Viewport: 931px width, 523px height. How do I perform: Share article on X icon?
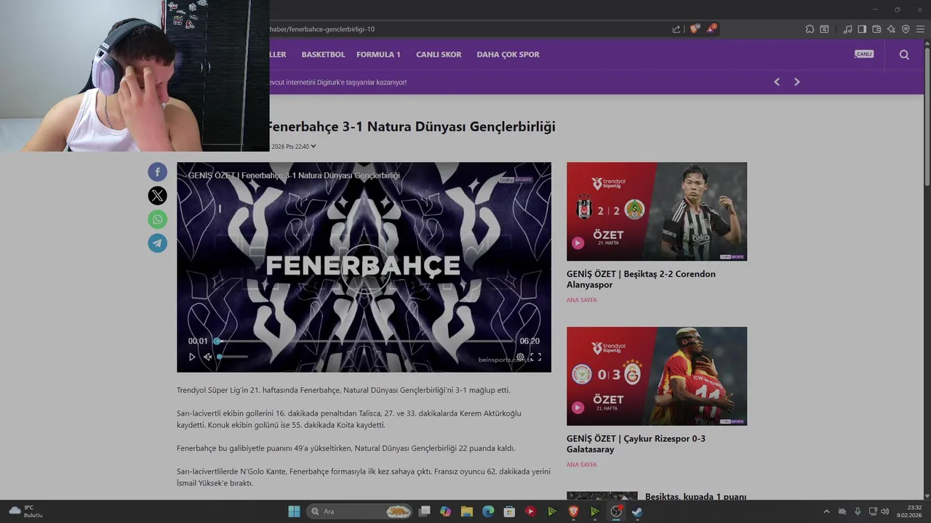tap(158, 195)
